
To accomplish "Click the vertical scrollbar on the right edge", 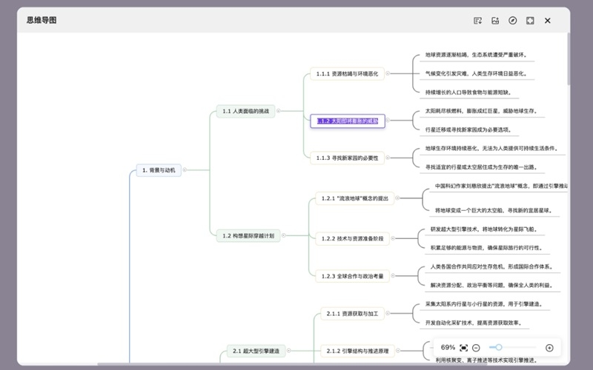I will click(569, 59).
